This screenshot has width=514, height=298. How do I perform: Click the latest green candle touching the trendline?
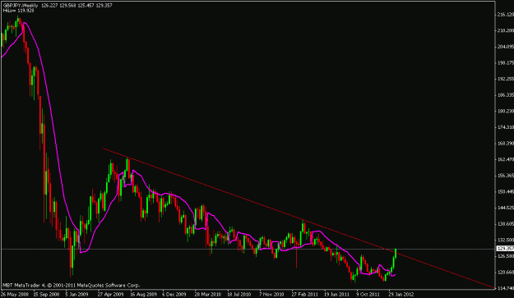pyautogui.click(x=396, y=254)
